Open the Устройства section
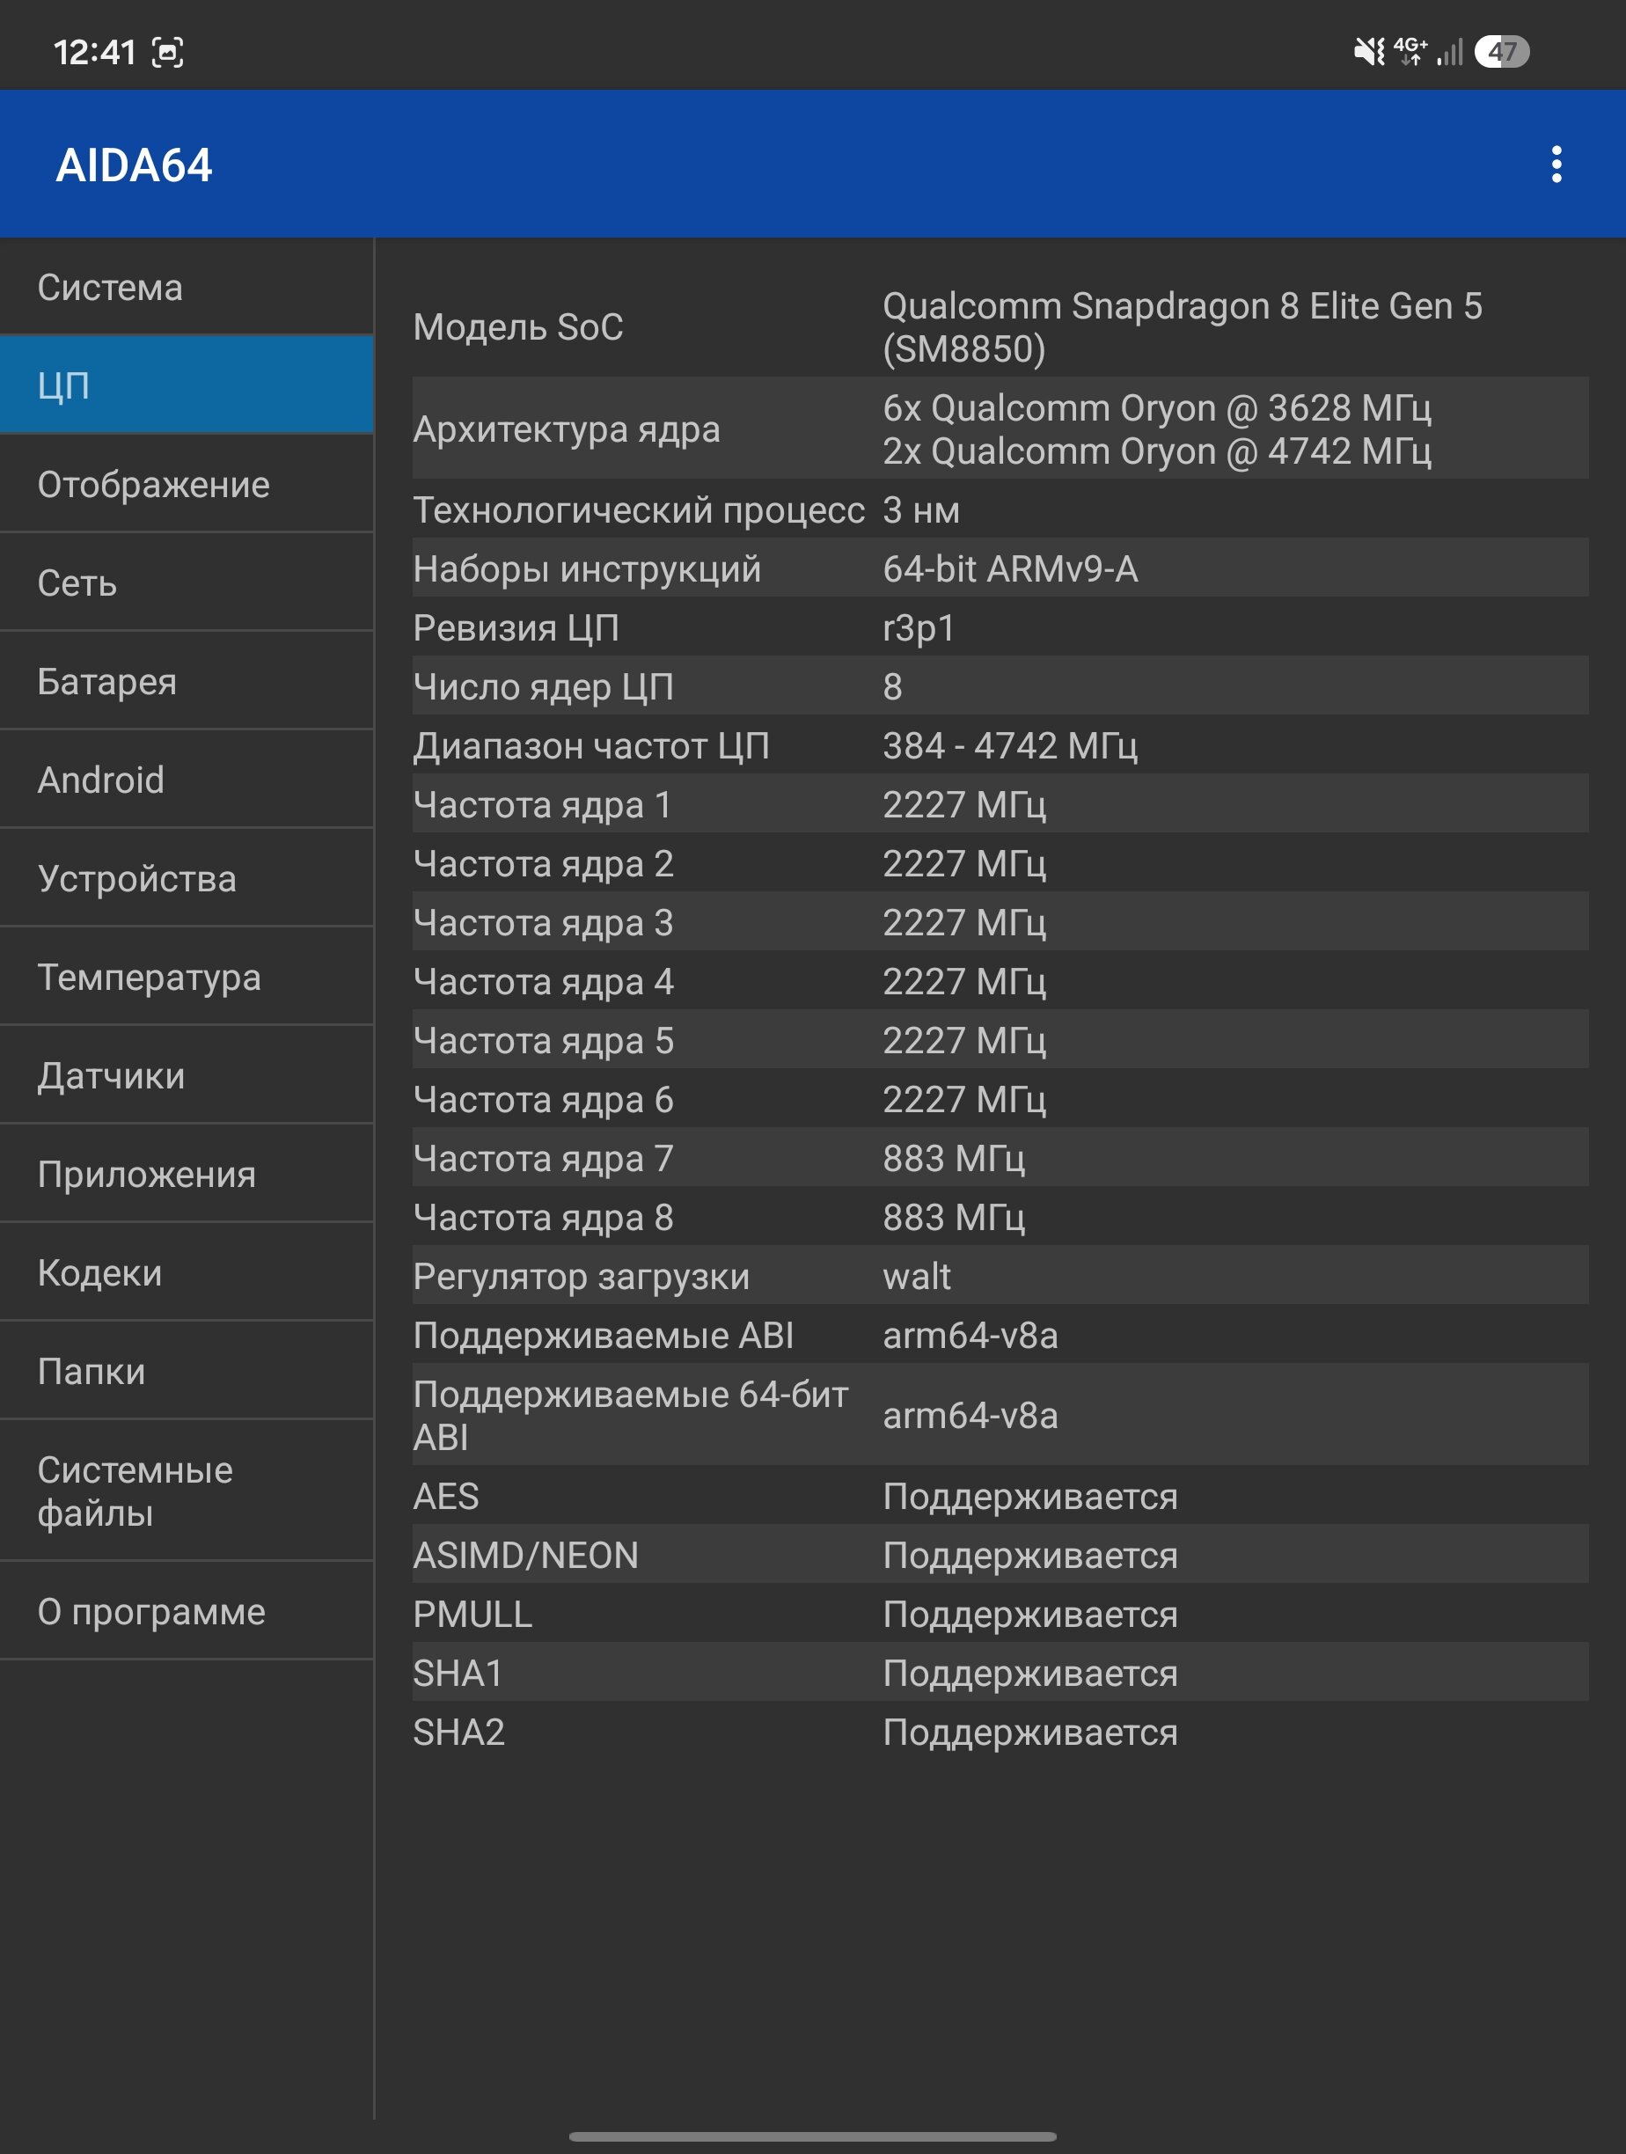 tap(187, 878)
